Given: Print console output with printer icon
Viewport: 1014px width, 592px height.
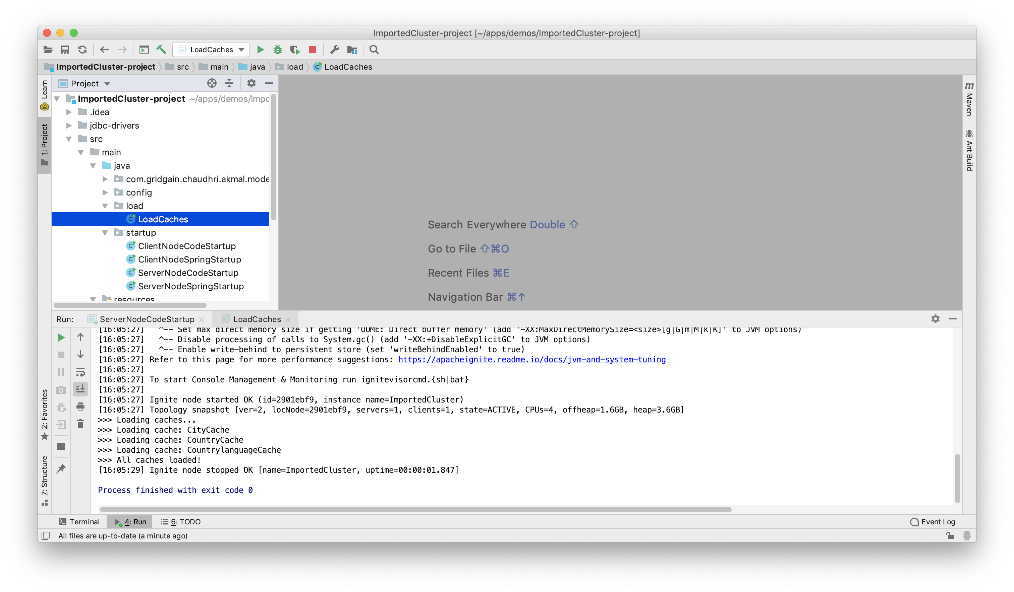Looking at the screenshot, I should (x=80, y=406).
